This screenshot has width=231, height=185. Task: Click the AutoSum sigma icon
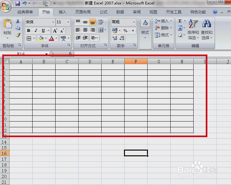click(180, 21)
